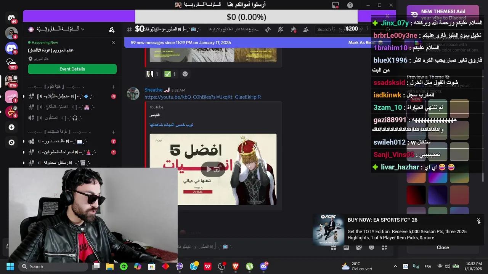Viewport: 488px width, 274px height.
Task: Click the checkmark reaction with count 1
Action: (x=170, y=74)
